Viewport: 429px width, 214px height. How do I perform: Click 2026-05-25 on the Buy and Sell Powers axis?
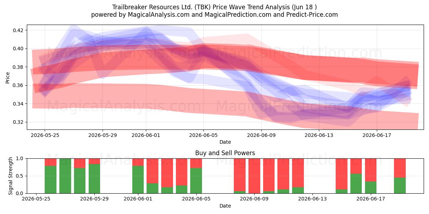[x=36, y=199]
